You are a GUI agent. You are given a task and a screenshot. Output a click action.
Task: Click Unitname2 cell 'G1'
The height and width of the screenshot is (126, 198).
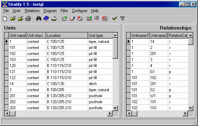click(x=158, y=72)
